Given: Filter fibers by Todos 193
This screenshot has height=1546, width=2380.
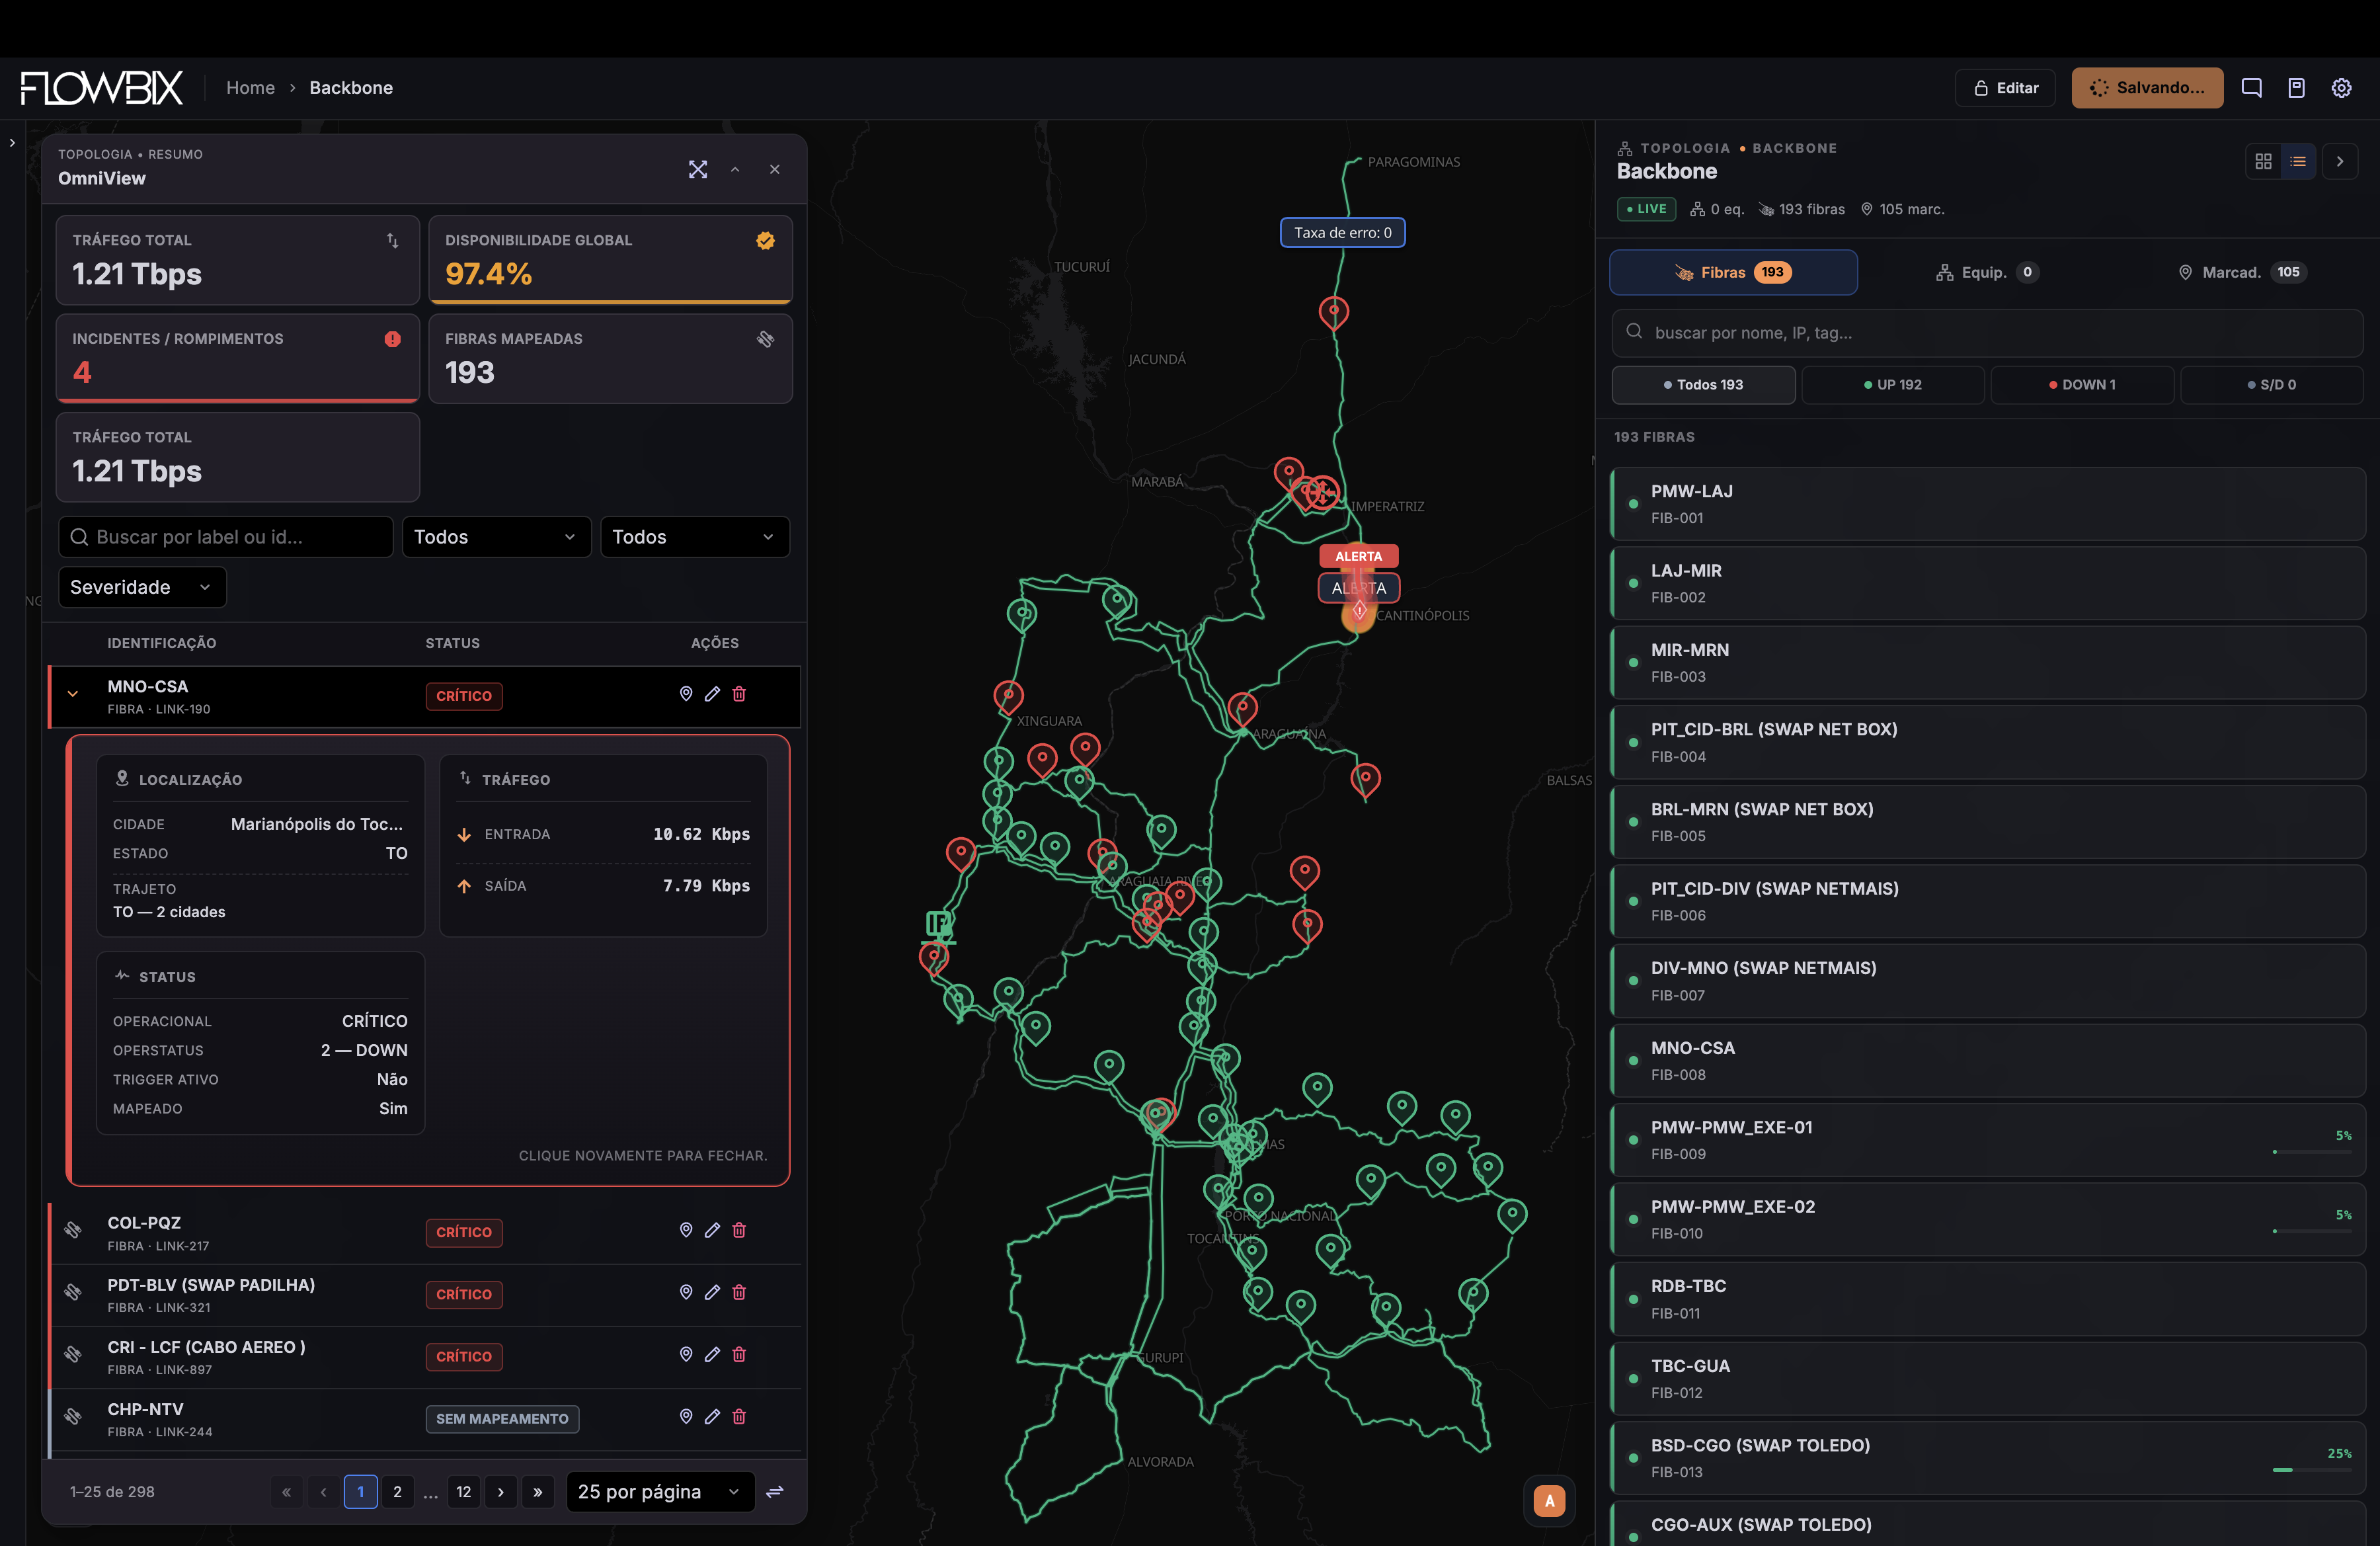Looking at the screenshot, I should click(x=1703, y=385).
